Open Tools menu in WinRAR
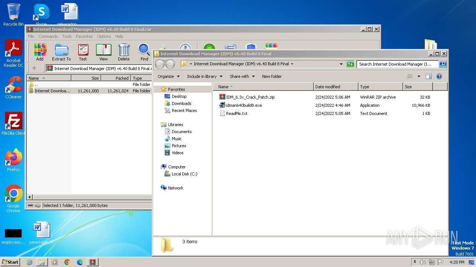This screenshot has width=476, height=267. click(x=67, y=36)
